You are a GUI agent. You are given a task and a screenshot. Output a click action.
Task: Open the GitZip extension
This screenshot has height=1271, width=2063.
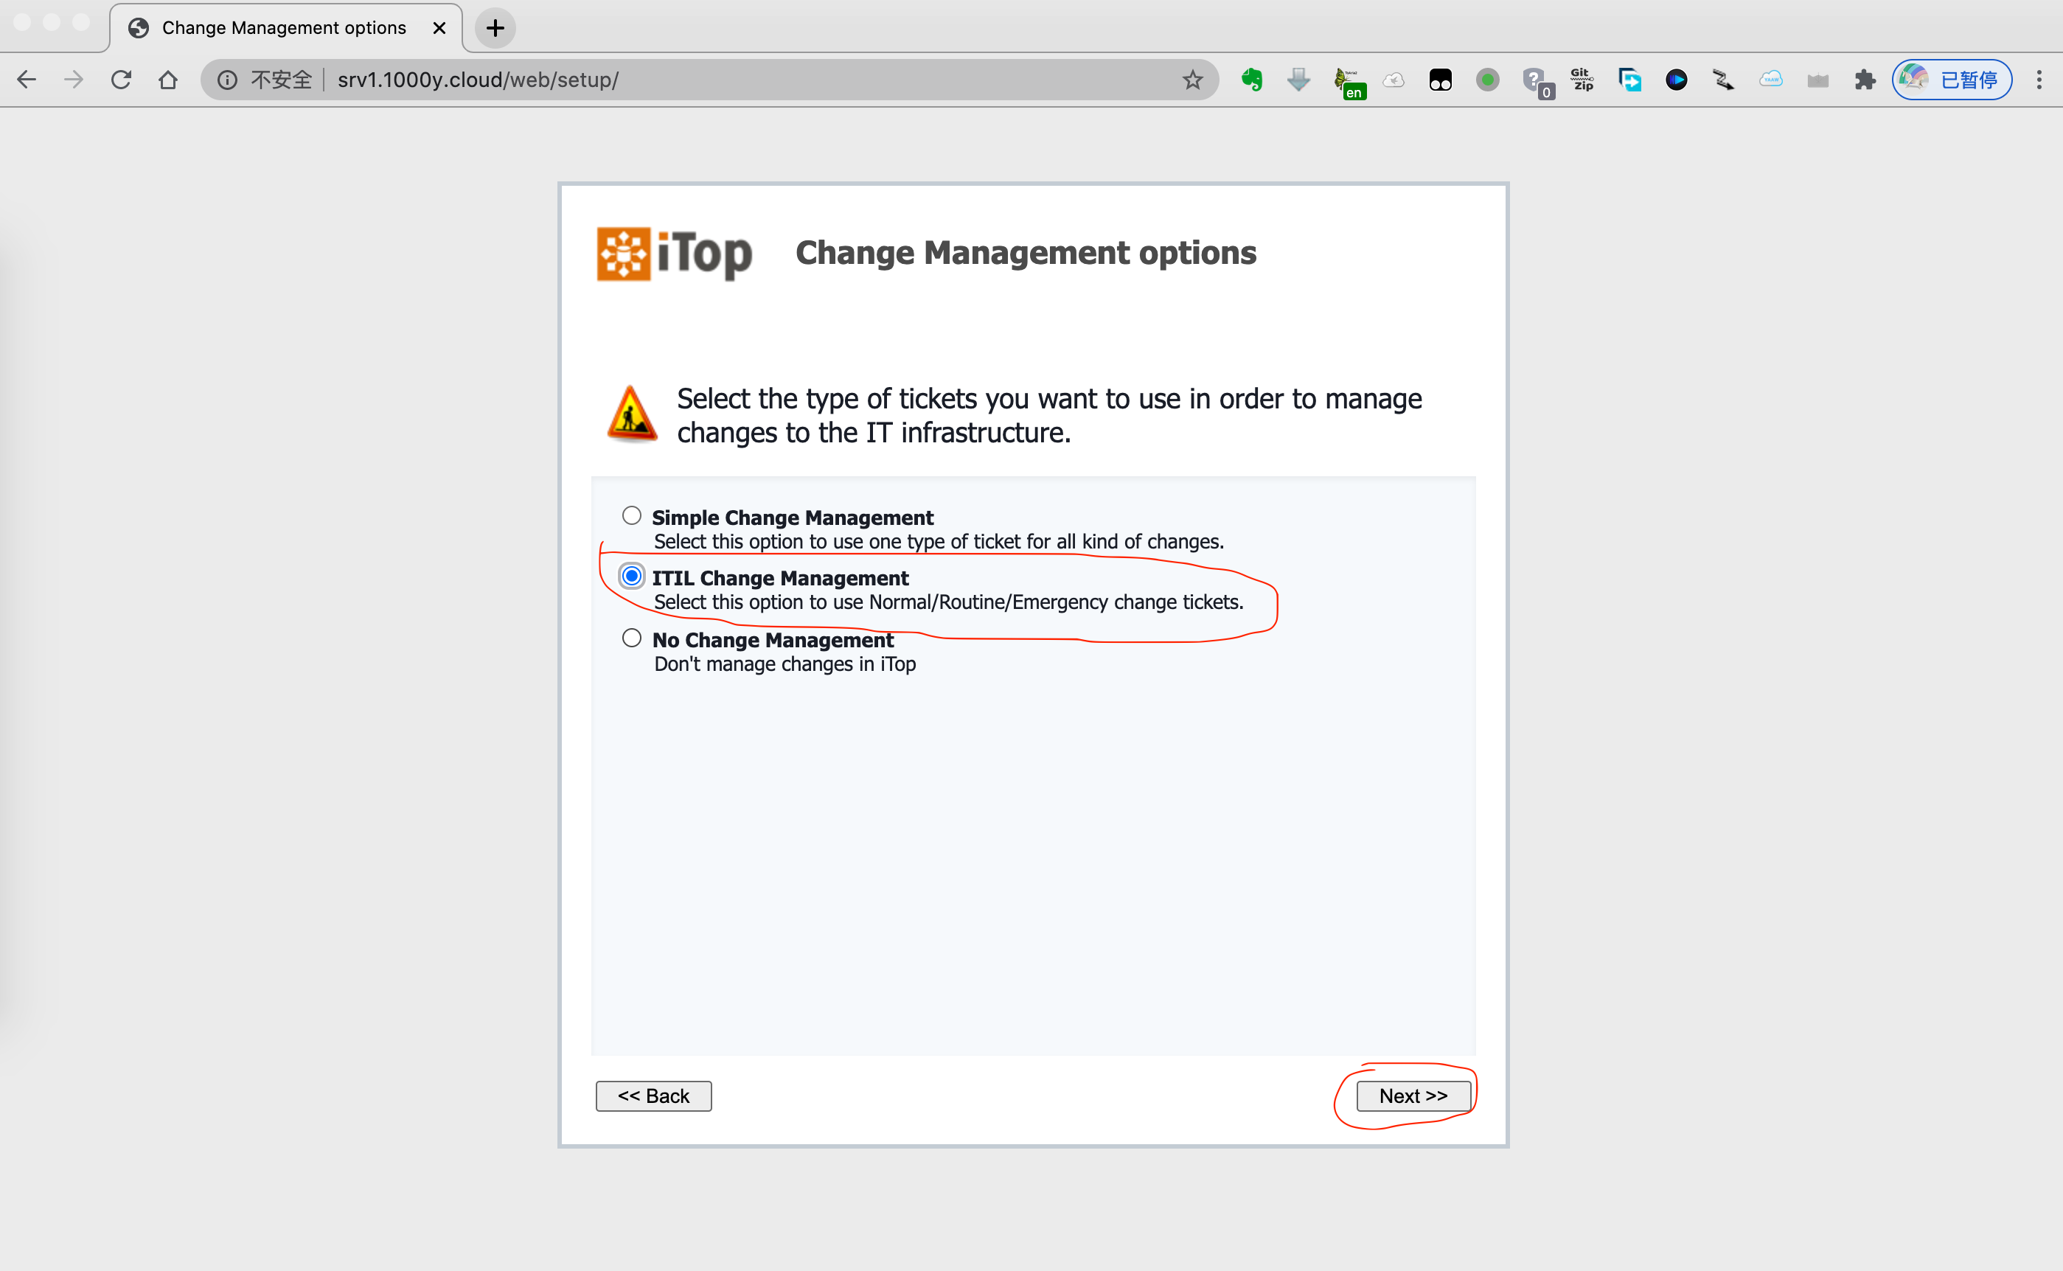[1582, 80]
